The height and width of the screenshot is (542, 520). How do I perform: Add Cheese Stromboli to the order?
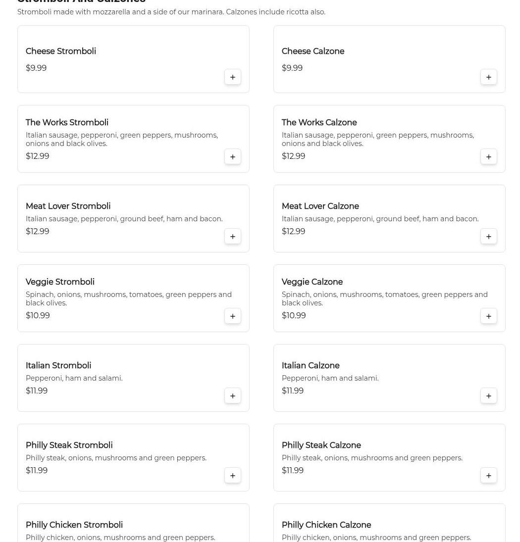point(233,77)
